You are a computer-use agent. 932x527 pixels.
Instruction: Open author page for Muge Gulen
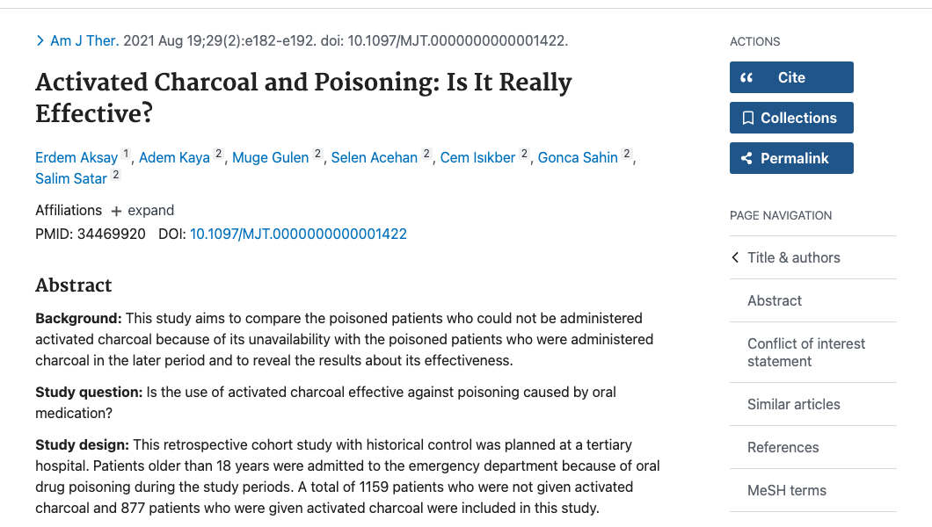tap(270, 157)
